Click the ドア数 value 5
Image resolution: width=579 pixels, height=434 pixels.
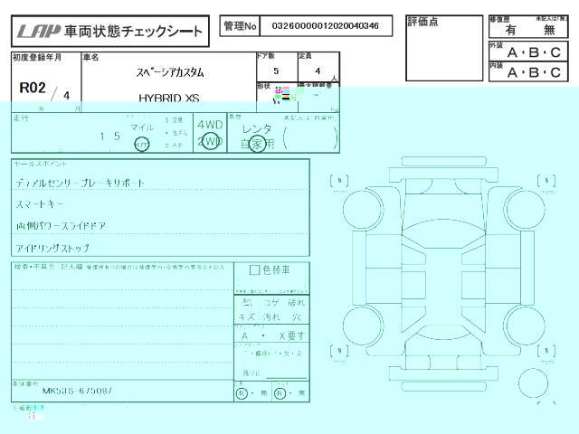pyautogui.click(x=276, y=71)
